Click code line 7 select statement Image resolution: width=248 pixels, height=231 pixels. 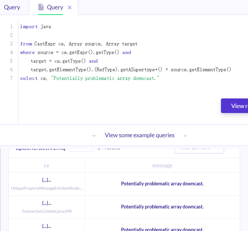tap(90, 78)
